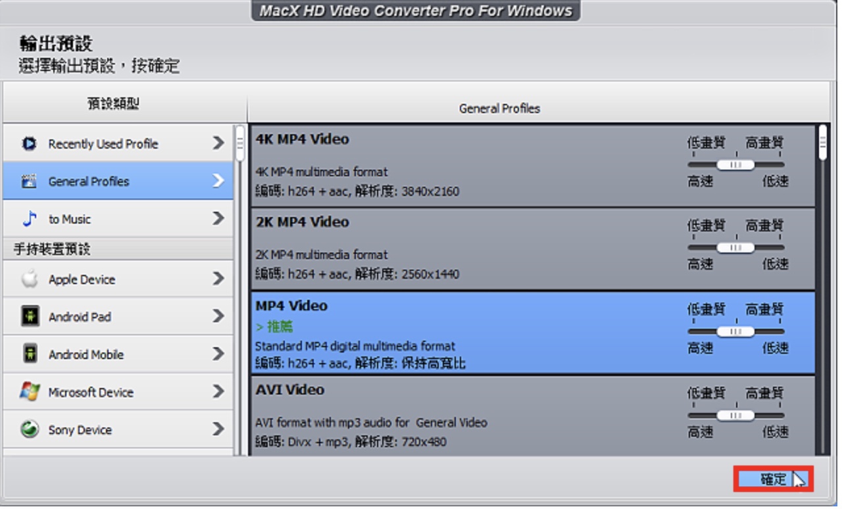Expand Recently Used Profile arrow
The width and height of the screenshot is (842, 509).
click(218, 143)
